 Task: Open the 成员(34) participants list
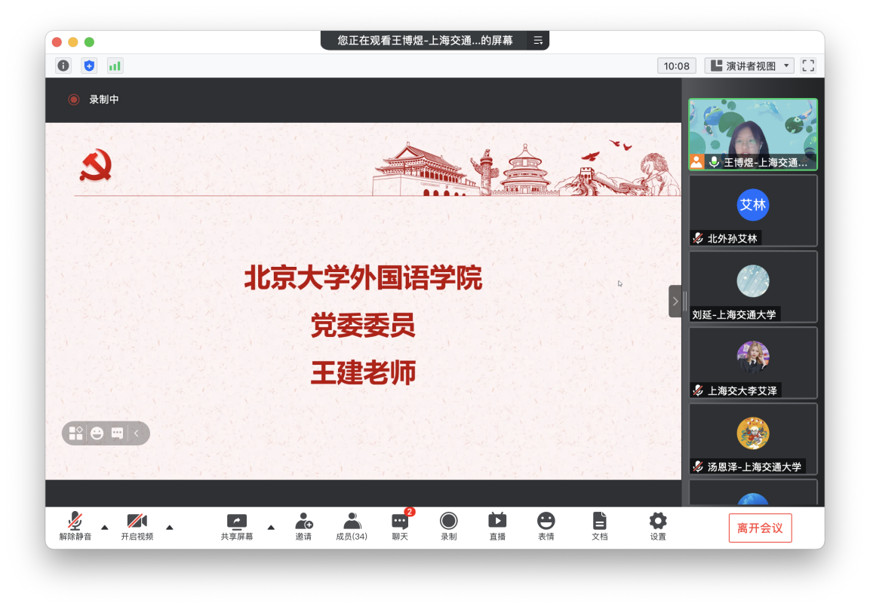(351, 526)
